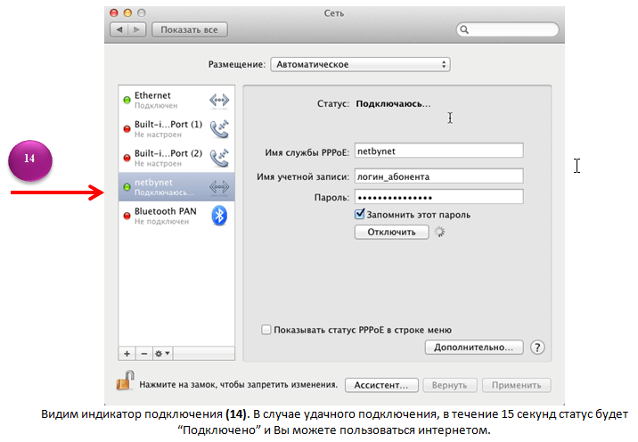The height and width of the screenshot is (442, 638).
Task: Click the Показать все button
Action: pos(191,29)
